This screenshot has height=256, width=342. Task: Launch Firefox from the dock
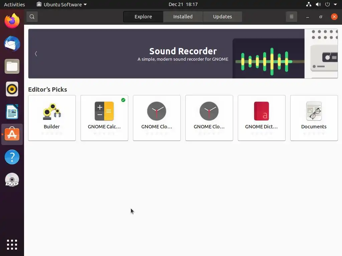[x=12, y=21]
